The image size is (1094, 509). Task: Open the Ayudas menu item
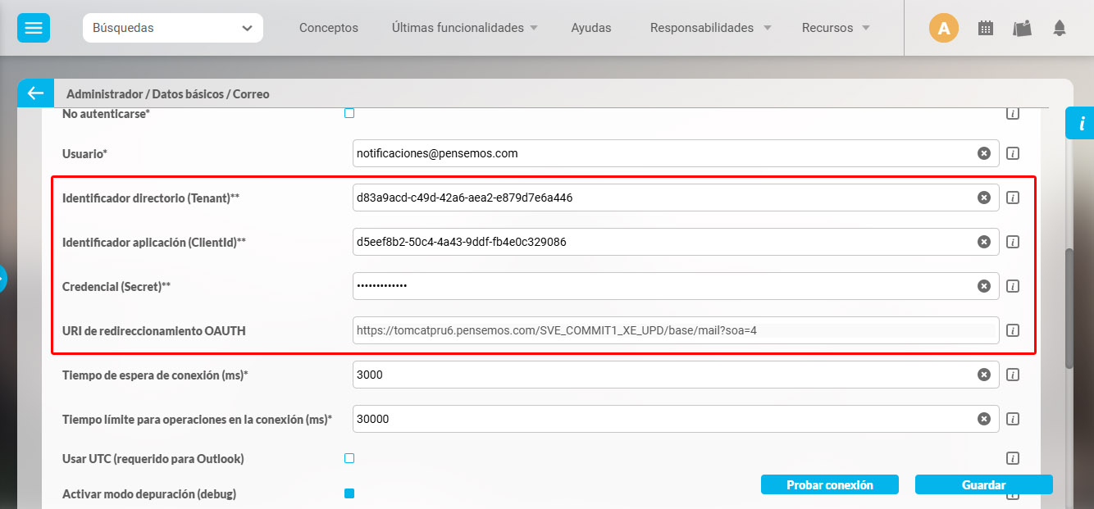click(x=590, y=28)
